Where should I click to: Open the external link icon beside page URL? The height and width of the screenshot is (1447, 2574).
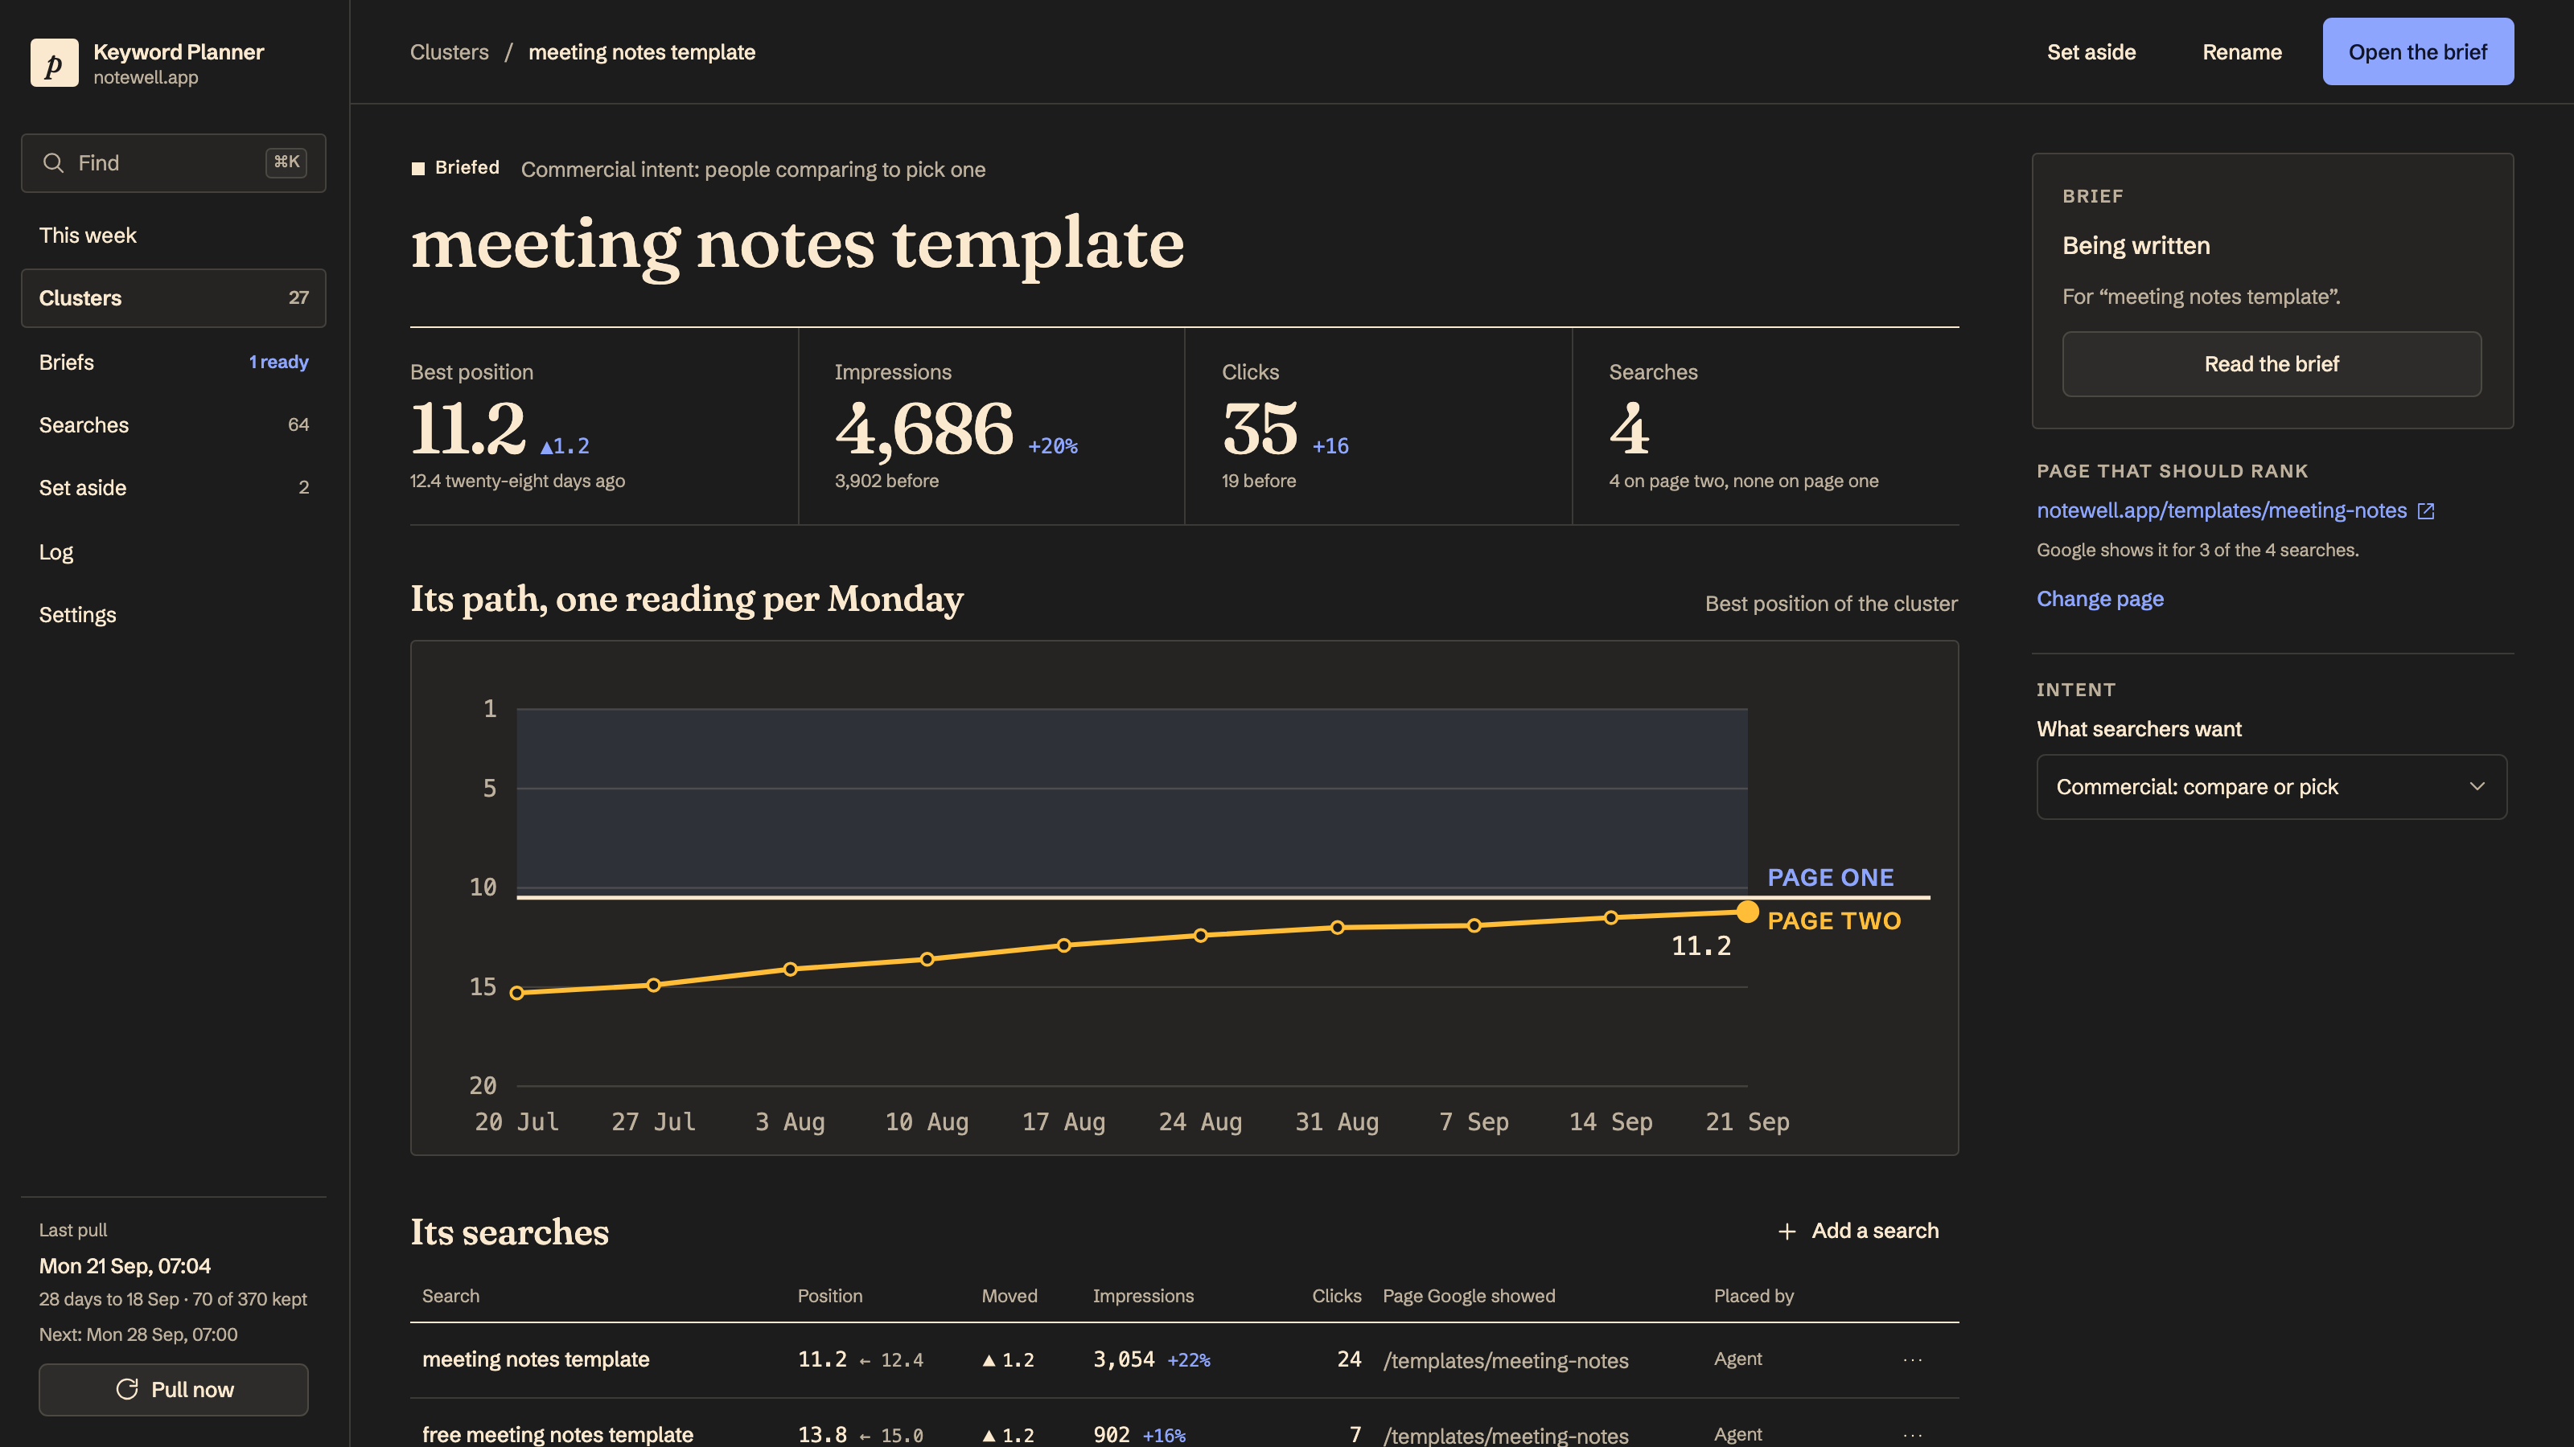click(2425, 511)
